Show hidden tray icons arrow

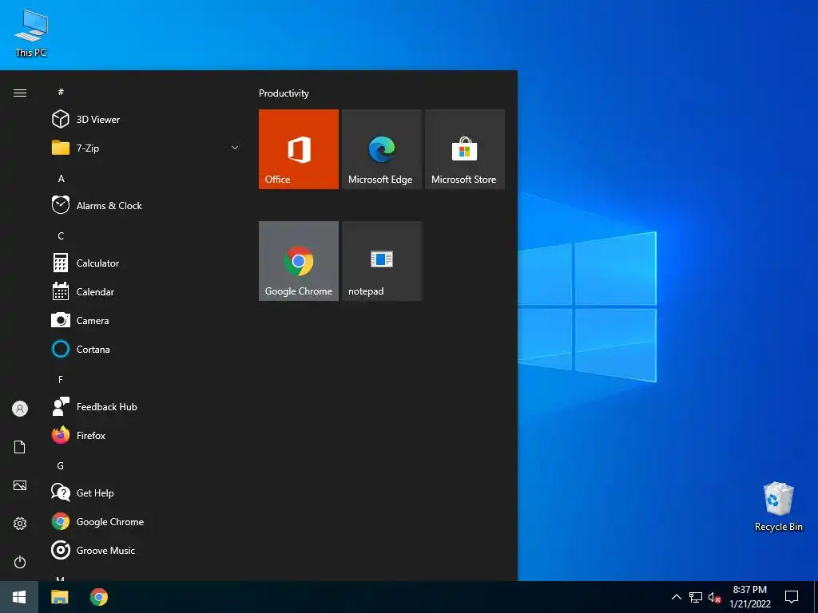676,597
